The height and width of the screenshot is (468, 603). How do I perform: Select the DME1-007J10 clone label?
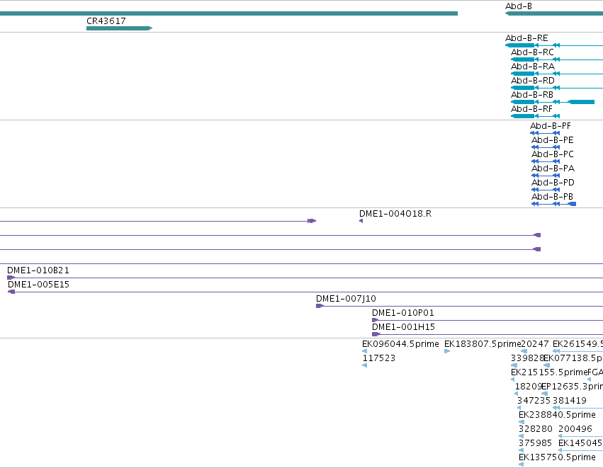click(346, 299)
